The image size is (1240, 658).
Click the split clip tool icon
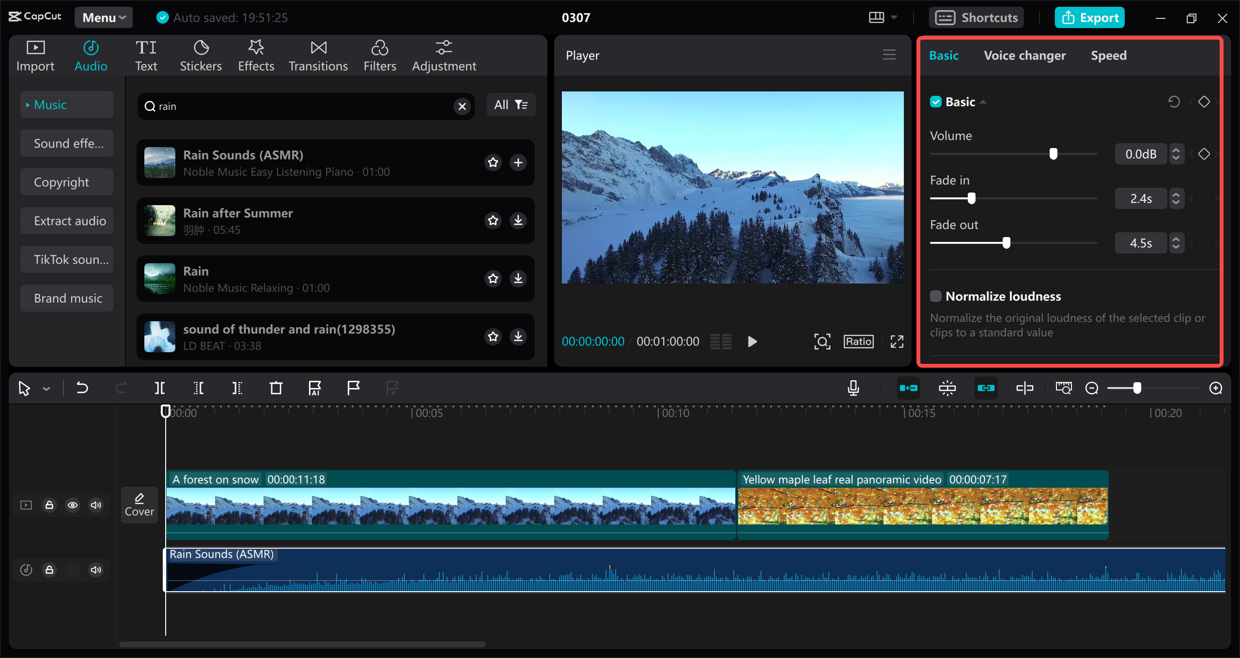159,388
